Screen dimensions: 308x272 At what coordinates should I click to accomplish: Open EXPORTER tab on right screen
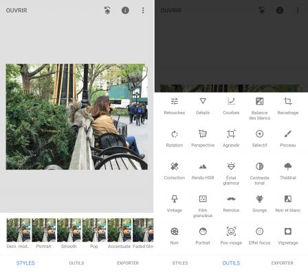tap(283, 263)
